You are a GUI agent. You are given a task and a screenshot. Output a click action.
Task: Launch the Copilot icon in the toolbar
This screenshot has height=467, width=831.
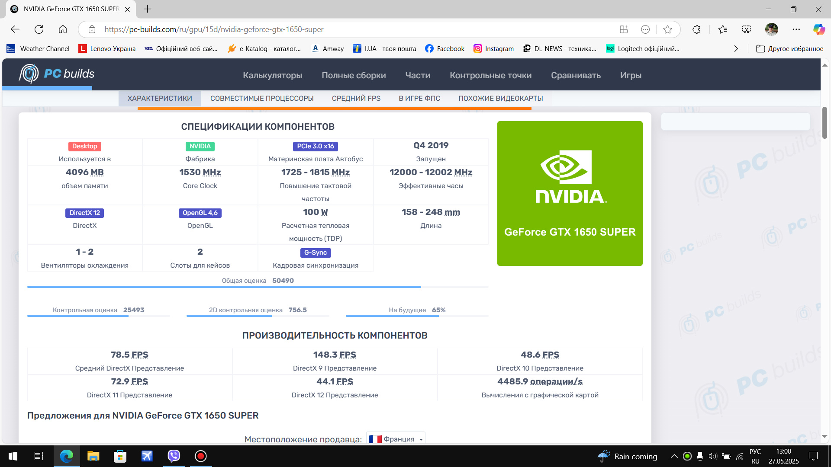pyautogui.click(x=819, y=29)
